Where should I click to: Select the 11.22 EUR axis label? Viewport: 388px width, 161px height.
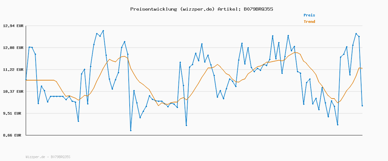(x=13, y=70)
